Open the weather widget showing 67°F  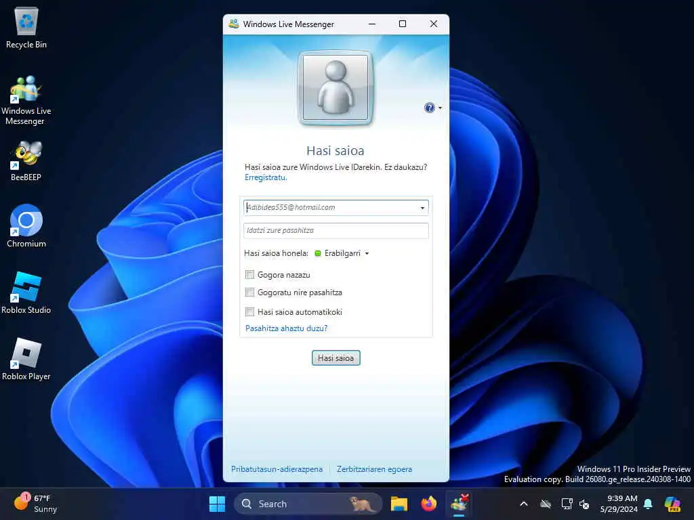pos(35,504)
